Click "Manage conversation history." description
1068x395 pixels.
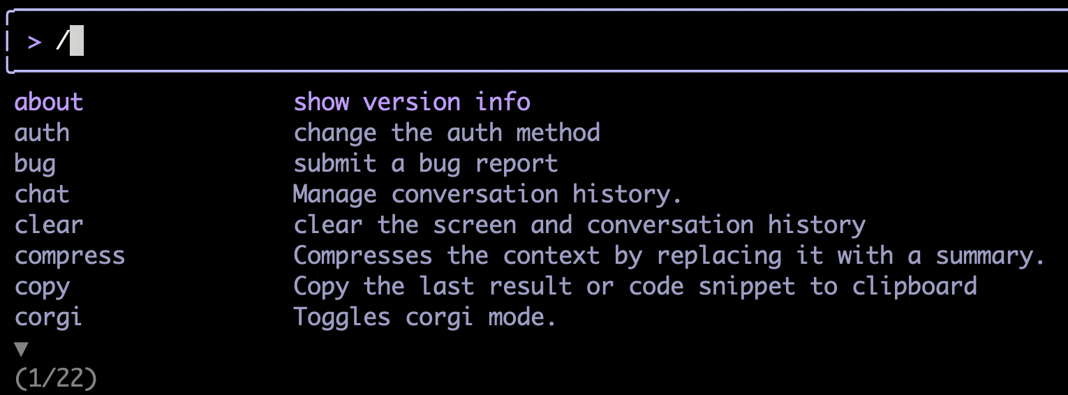(x=487, y=194)
